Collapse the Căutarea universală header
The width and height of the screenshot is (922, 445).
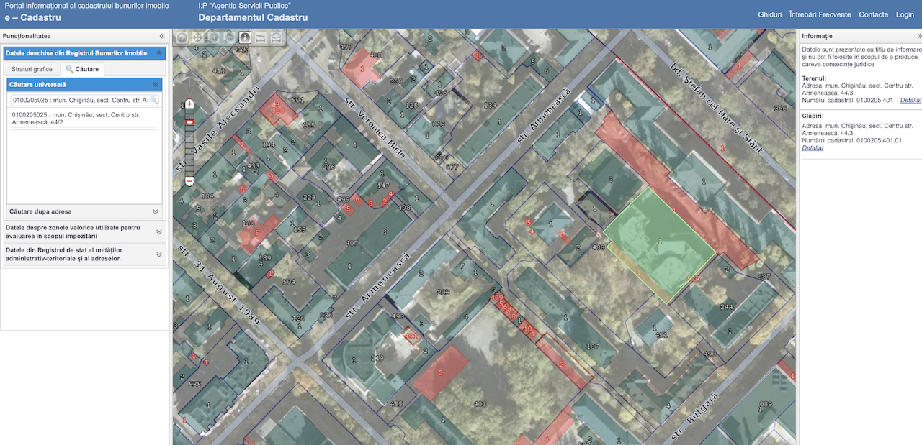pos(156,84)
